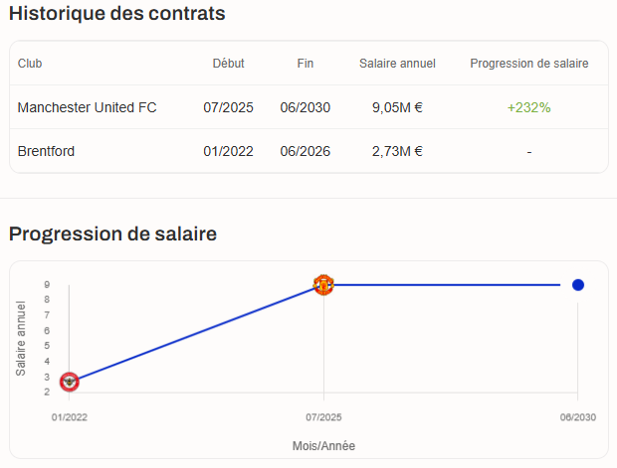
Task: Click the 07/2025 x-axis label
Action: point(323,417)
